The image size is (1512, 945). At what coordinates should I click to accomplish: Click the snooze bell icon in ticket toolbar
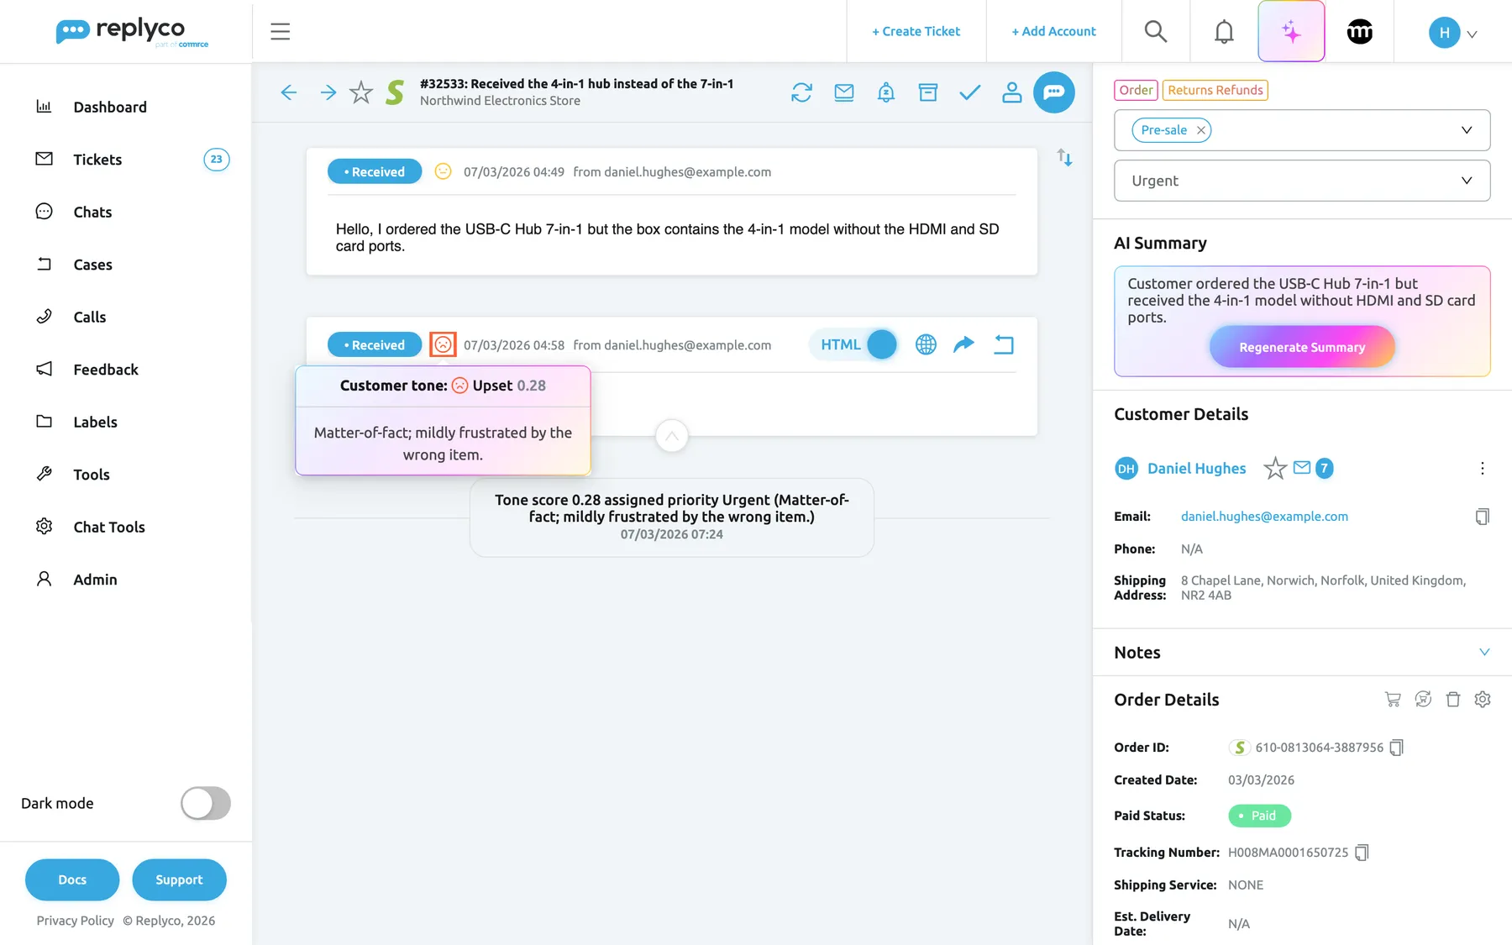tap(886, 92)
